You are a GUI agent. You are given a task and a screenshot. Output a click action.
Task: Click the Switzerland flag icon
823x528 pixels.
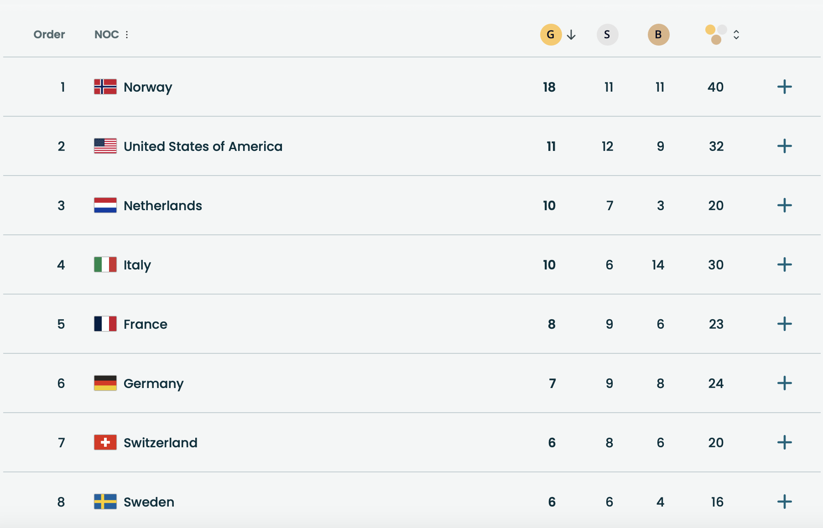[105, 442]
